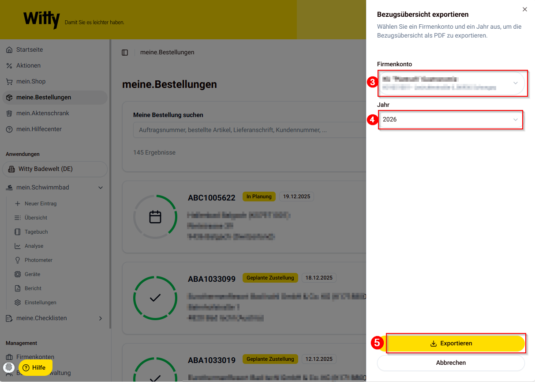The image size is (535, 382).
Task: Click the Firmenkonten briefcase icon
Action: [x=9, y=357]
